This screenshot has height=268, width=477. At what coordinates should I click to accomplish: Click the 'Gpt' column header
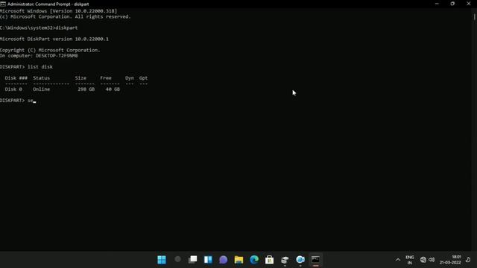(x=143, y=78)
